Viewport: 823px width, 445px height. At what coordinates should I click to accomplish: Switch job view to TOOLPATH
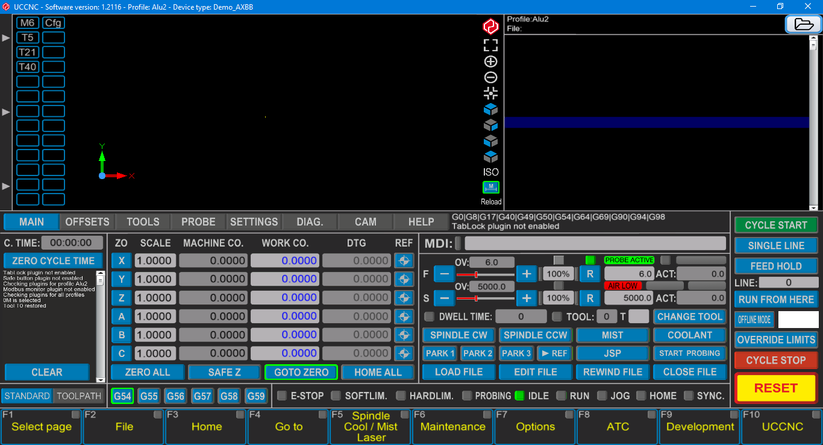click(78, 396)
